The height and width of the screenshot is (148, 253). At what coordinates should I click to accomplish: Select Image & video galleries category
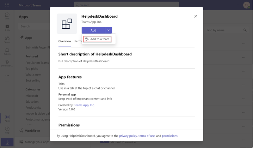(x=38, y=114)
